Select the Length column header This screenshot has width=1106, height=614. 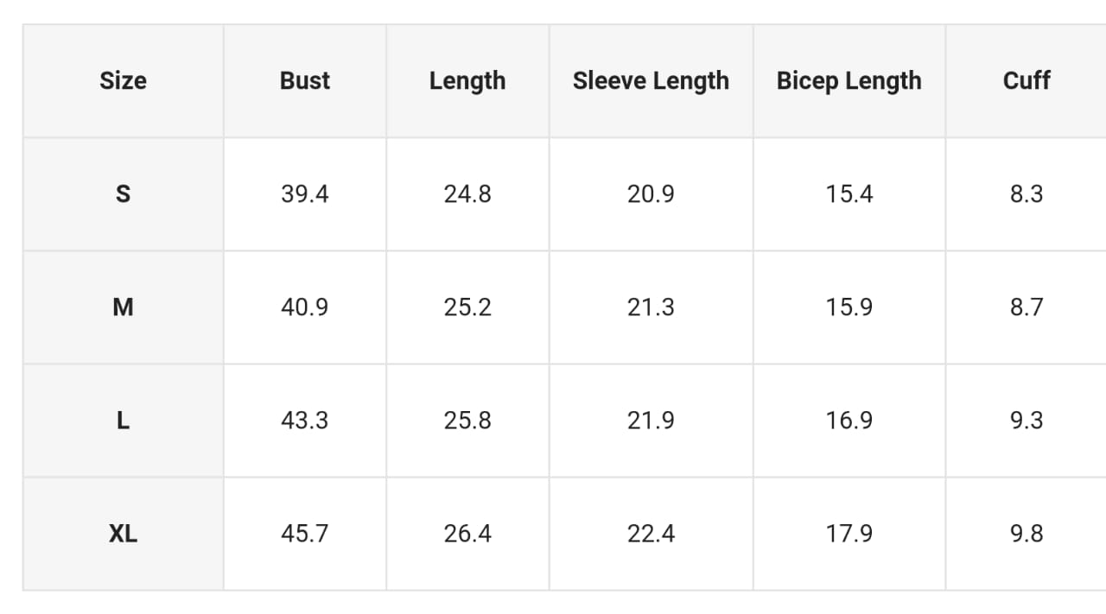tap(467, 80)
